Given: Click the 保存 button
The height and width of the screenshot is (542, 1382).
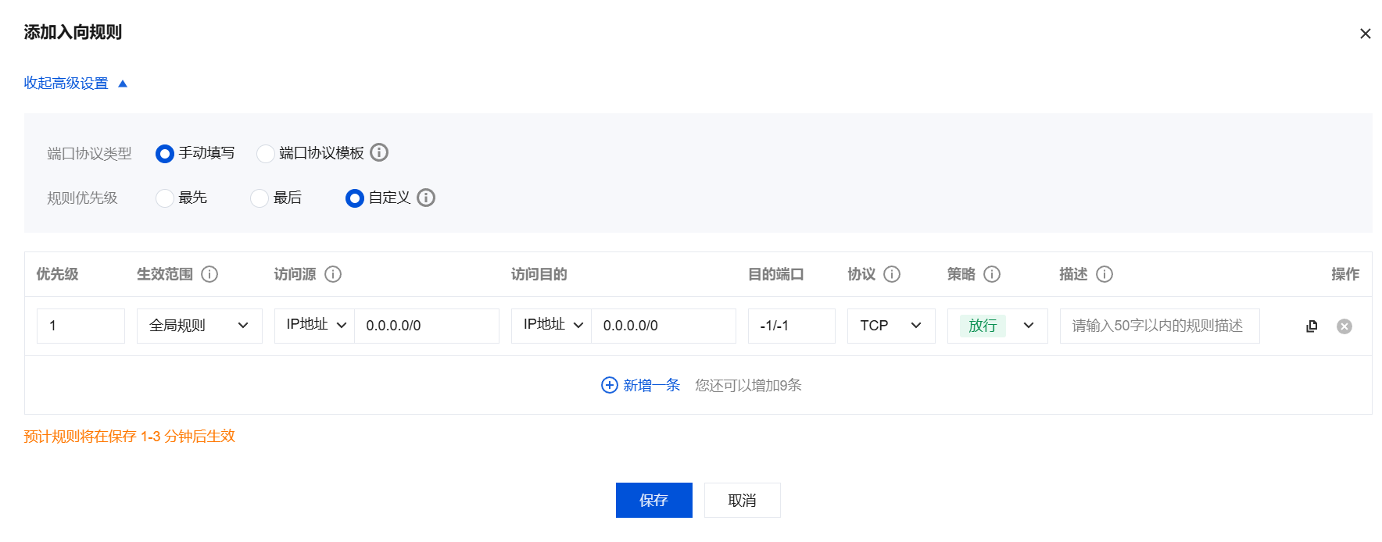Looking at the screenshot, I should pos(653,500).
